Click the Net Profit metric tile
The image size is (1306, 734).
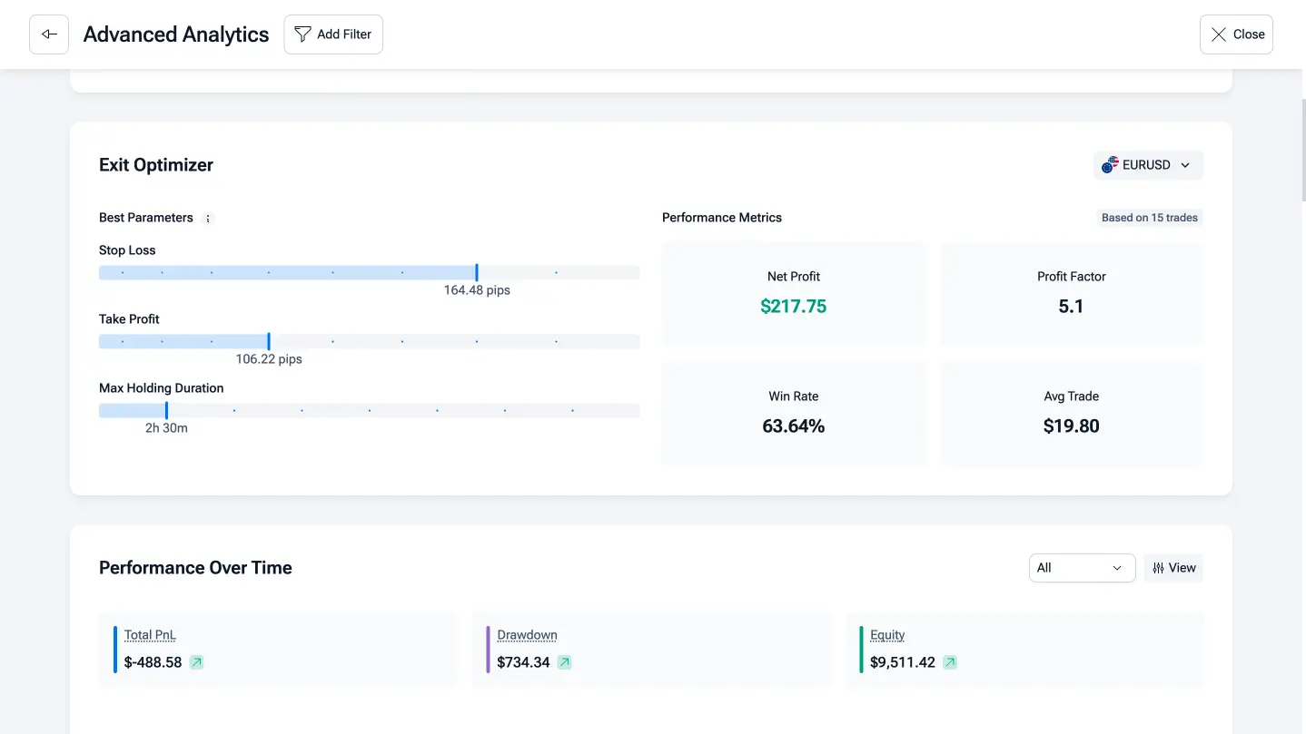[x=794, y=293]
